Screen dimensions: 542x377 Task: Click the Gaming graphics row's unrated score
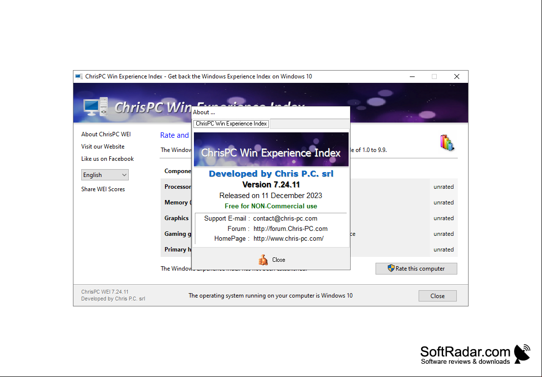444,234
